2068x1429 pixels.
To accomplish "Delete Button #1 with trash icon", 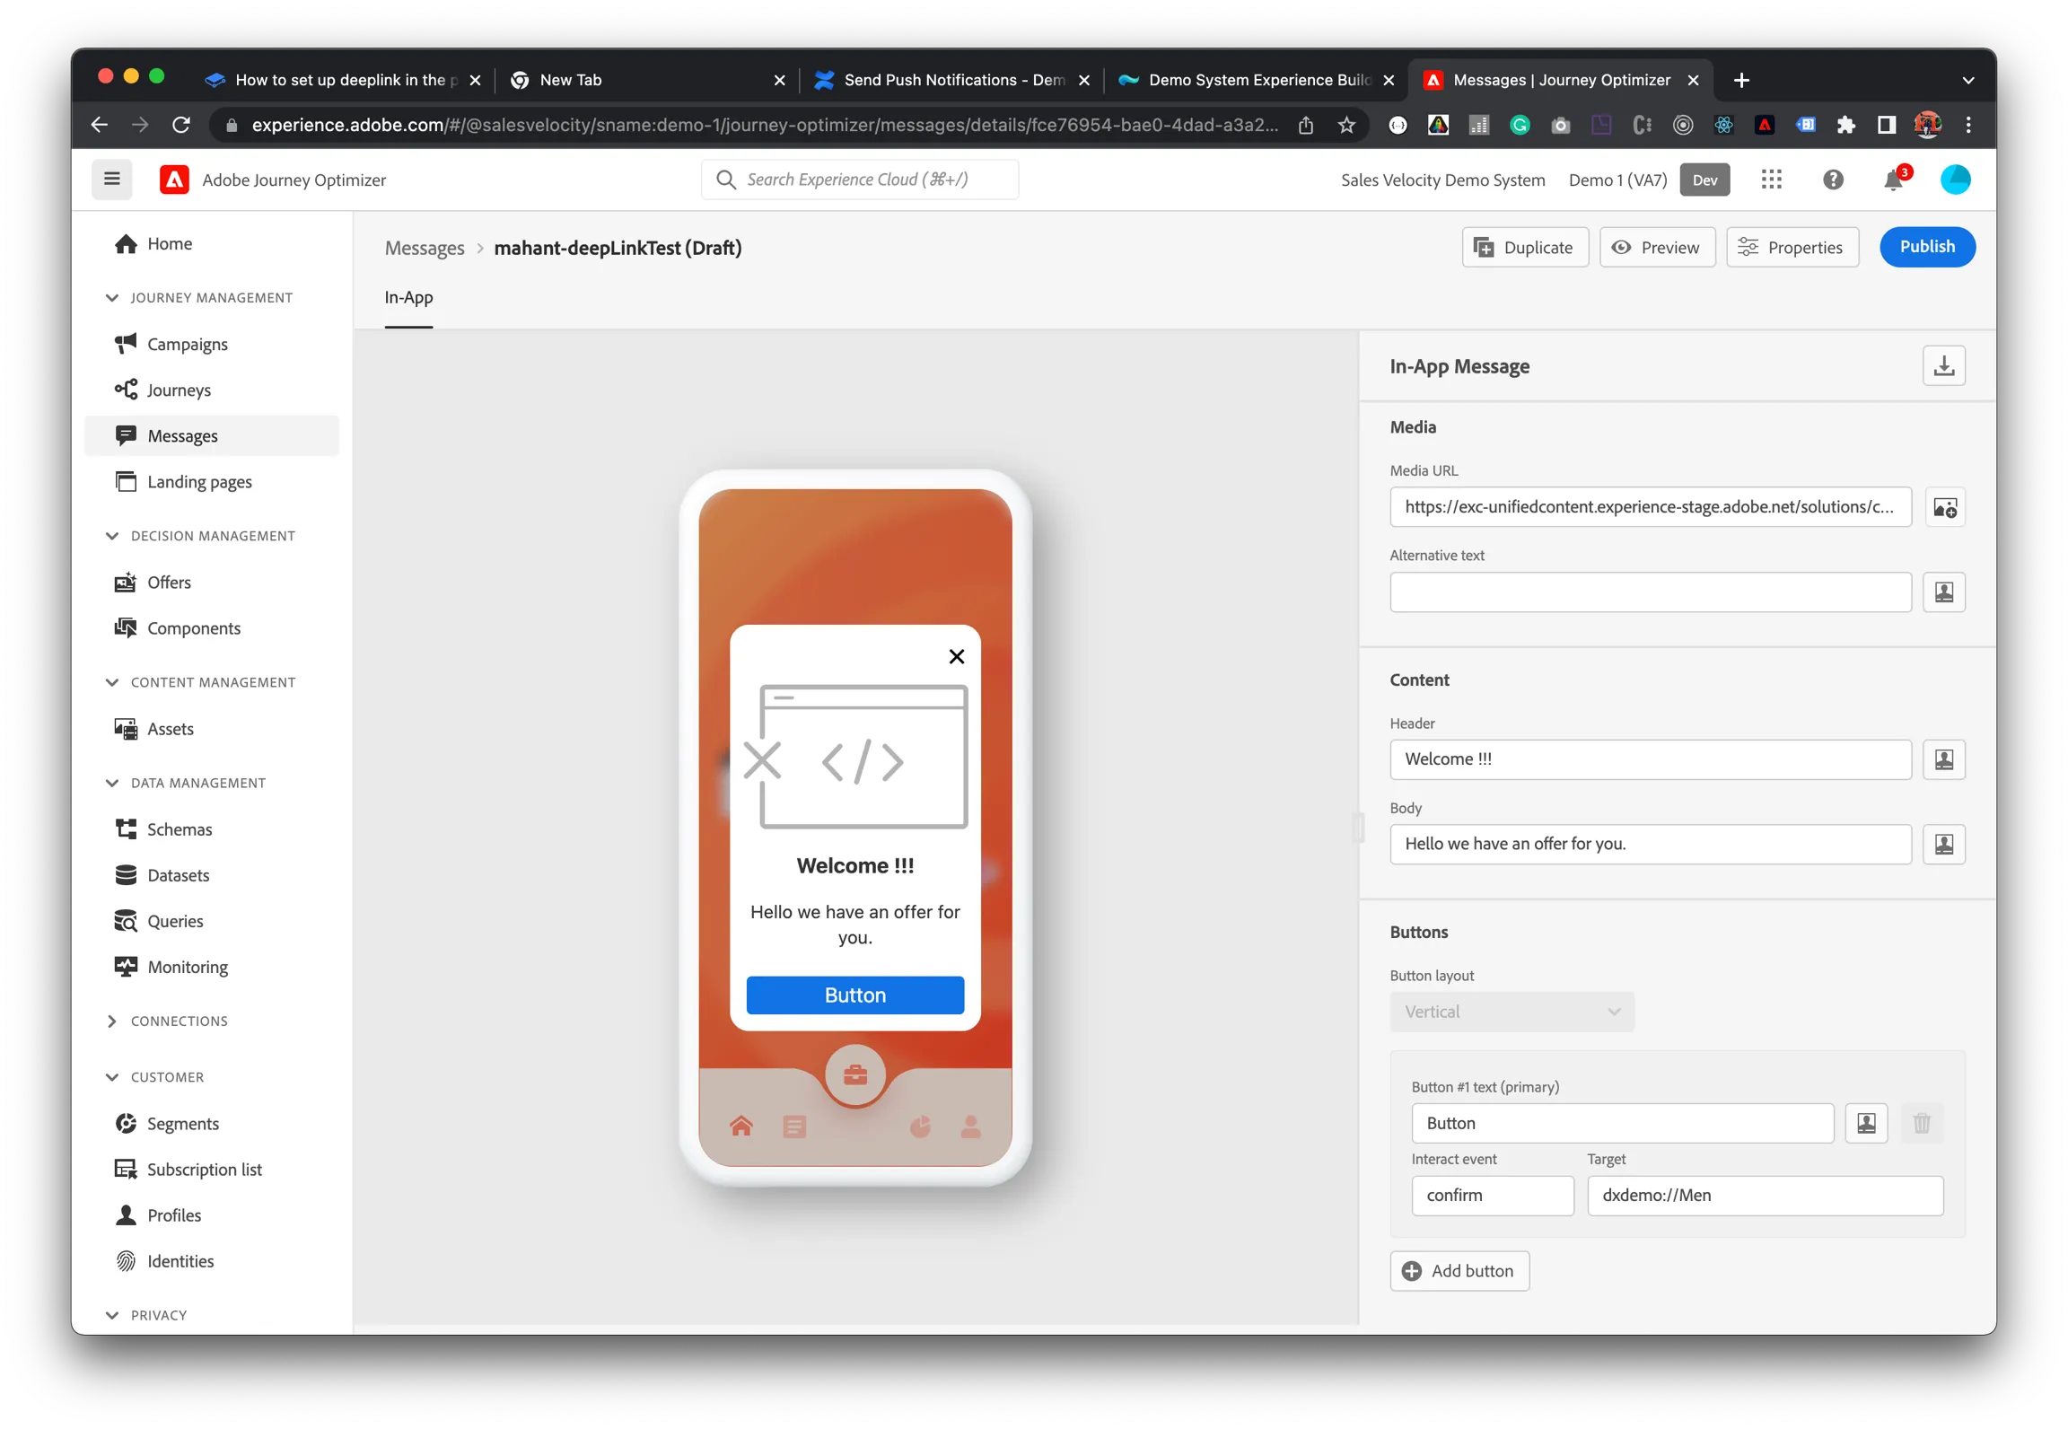I will point(1921,1123).
